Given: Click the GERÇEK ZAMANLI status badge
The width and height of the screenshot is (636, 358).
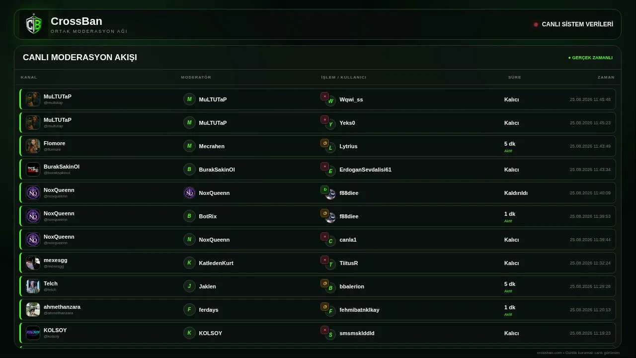Looking at the screenshot, I should click(590, 58).
